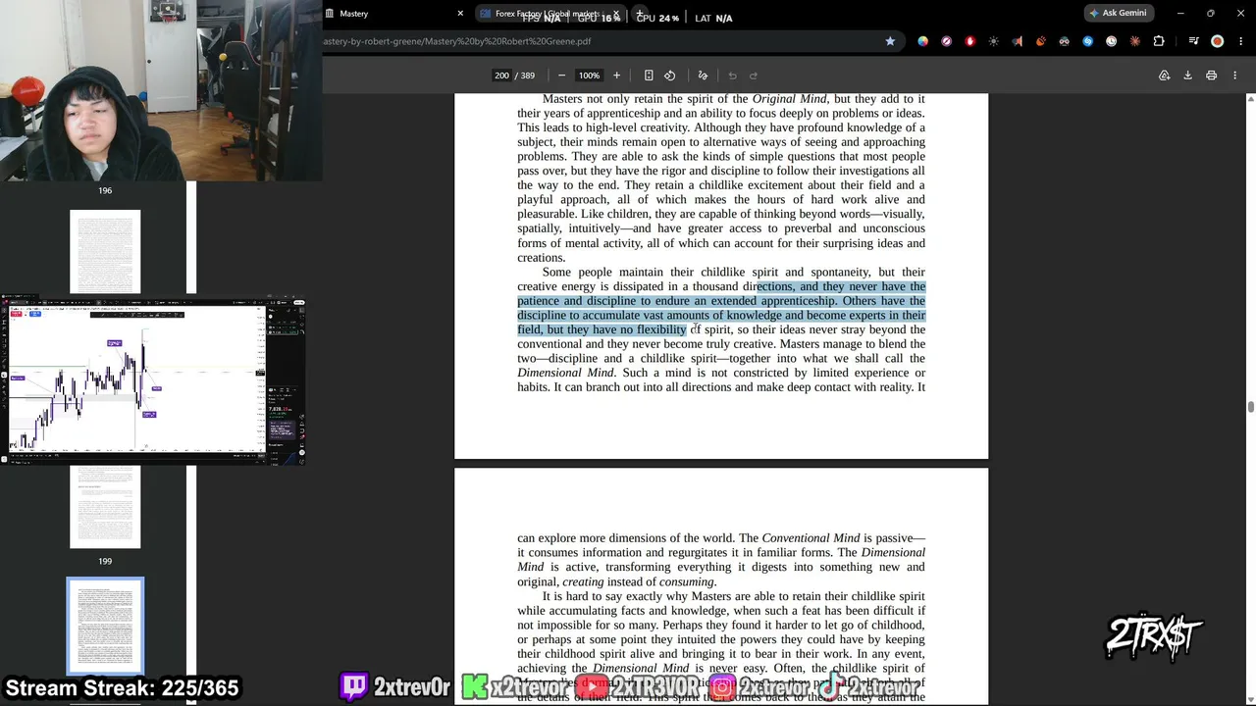Screen dimensions: 1256x706
Task: Open the blue Shazam extension
Action: click(x=1087, y=41)
